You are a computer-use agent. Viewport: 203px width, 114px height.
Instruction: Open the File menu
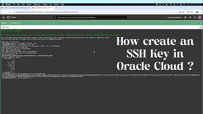coord(14,5)
